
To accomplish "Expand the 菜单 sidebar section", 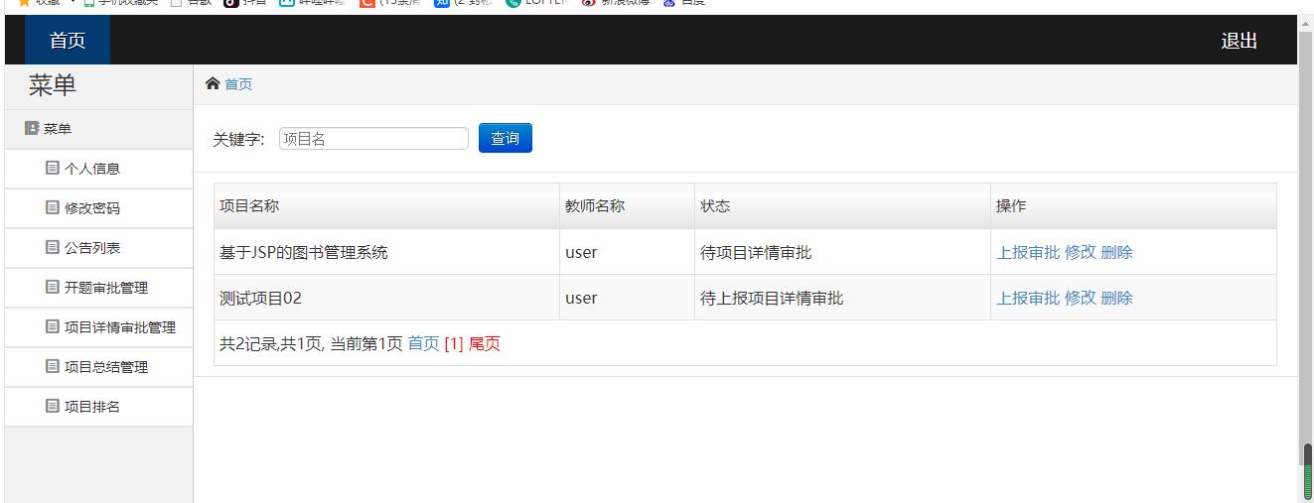I will (x=99, y=129).
